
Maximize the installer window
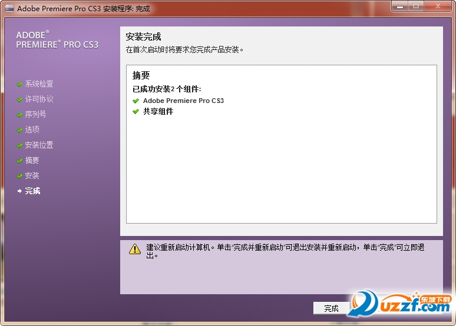pyautogui.click(x=416, y=6)
